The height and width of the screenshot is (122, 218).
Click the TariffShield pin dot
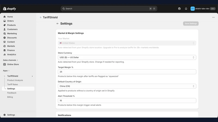(x=32, y=76)
